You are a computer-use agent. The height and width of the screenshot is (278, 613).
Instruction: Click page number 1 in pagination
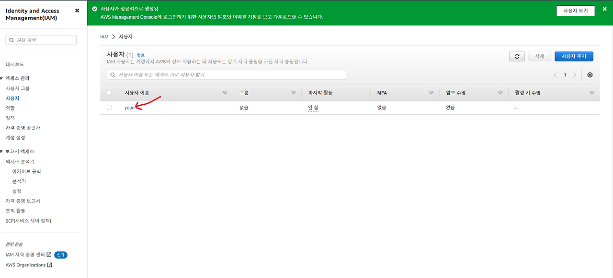[565, 75]
